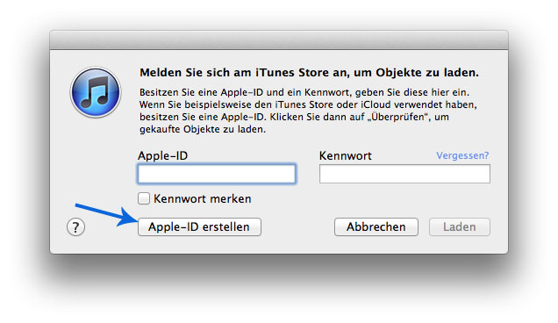
Task: Click the Laden button
Action: click(460, 226)
